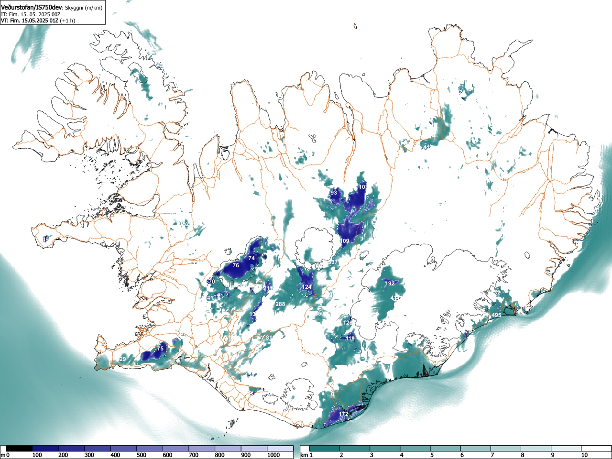Screen dimensions: 612x459
Task: Click the '119' visibility value on the map
Action: (350, 339)
